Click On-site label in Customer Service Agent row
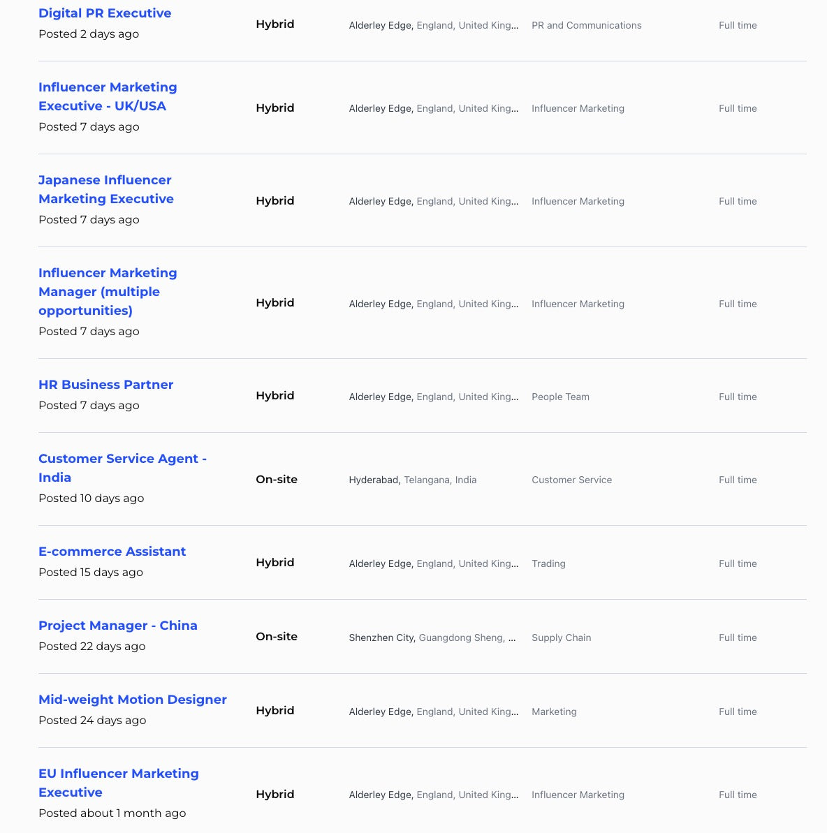 point(277,480)
